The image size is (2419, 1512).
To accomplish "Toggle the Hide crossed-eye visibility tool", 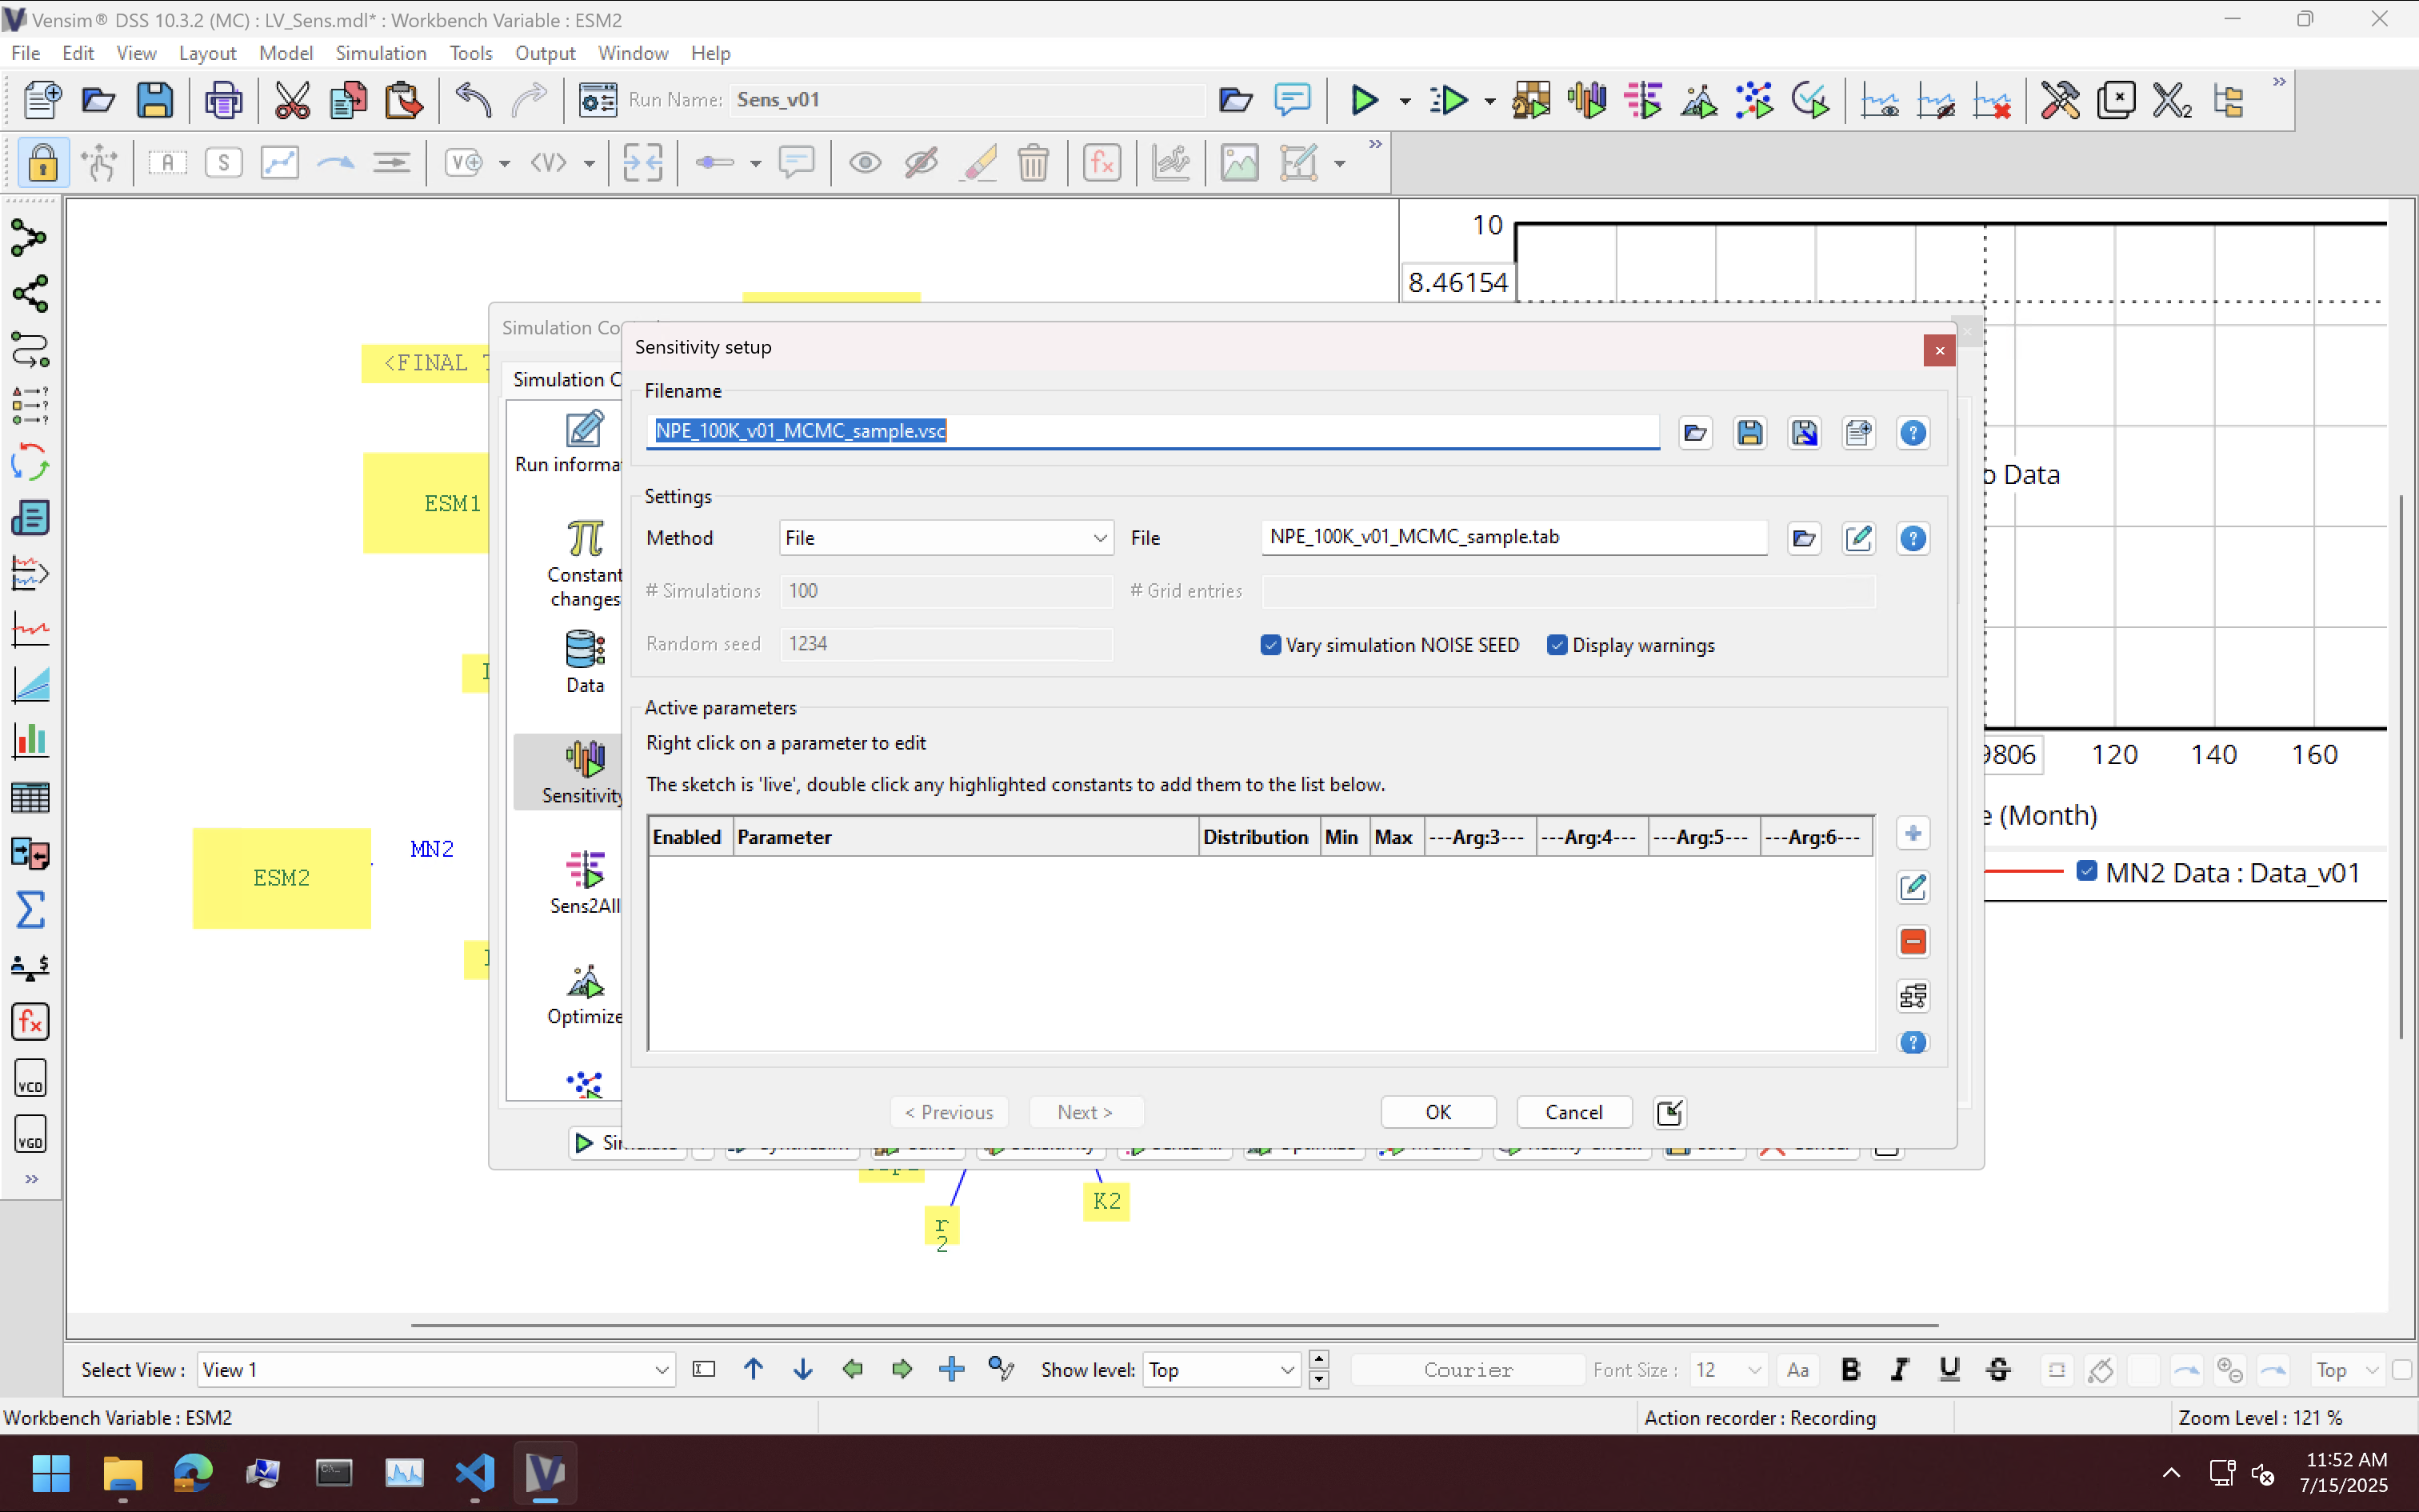I will (921, 163).
